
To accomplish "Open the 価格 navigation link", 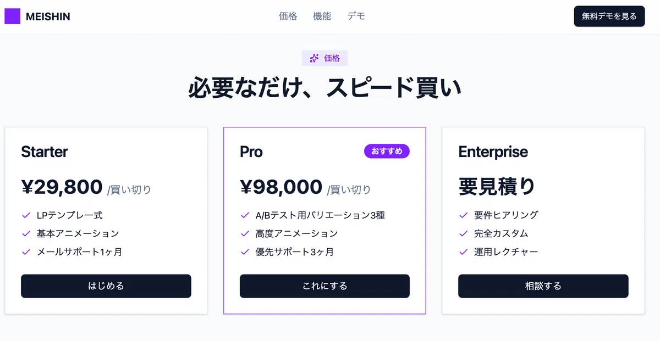I will tap(288, 16).
